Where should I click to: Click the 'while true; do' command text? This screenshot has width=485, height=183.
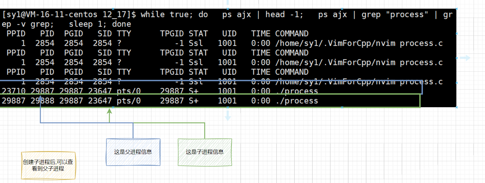[x=174, y=14]
